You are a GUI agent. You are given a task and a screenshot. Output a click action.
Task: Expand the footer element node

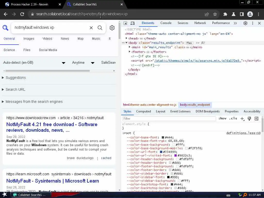(x=129, y=52)
